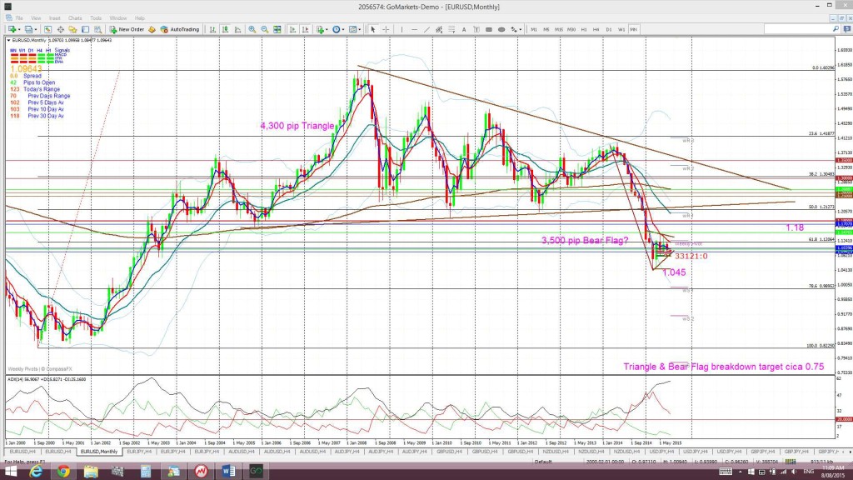Select the Rectangle shape tool
Viewport: 853px width, 480px height.
tap(488, 29)
